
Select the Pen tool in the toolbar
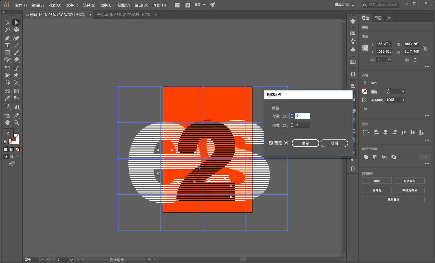[7, 38]
